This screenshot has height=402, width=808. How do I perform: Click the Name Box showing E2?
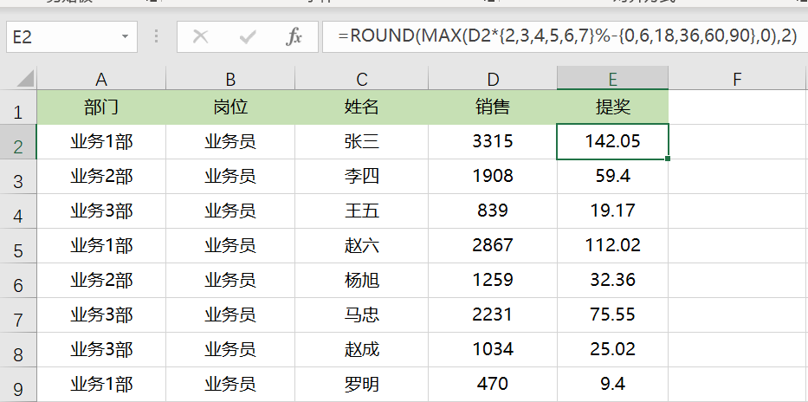coord(72,36)
